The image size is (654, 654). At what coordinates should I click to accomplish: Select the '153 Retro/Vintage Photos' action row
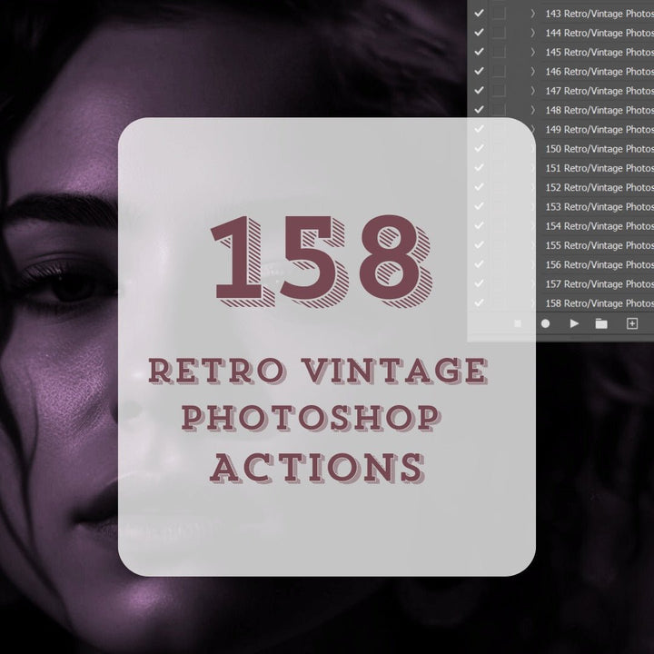(598, 206)
